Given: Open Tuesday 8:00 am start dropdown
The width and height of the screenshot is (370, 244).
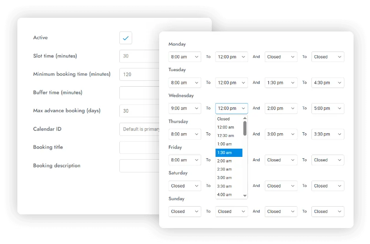Looking at the screenshot, I should (184, 83).
